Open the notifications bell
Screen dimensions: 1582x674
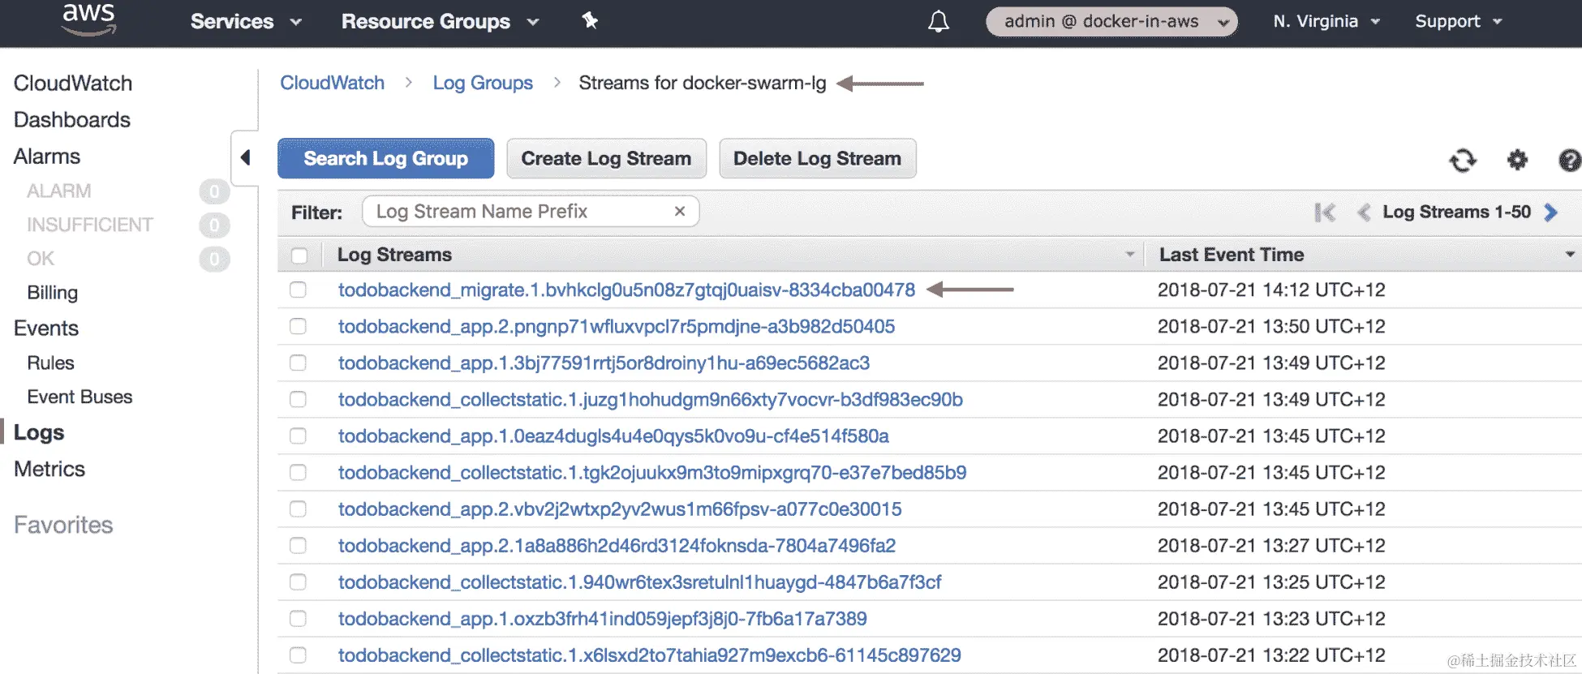point(939,21)
